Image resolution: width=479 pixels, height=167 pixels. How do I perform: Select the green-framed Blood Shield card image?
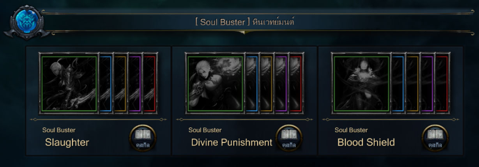(x=362, y=83)
